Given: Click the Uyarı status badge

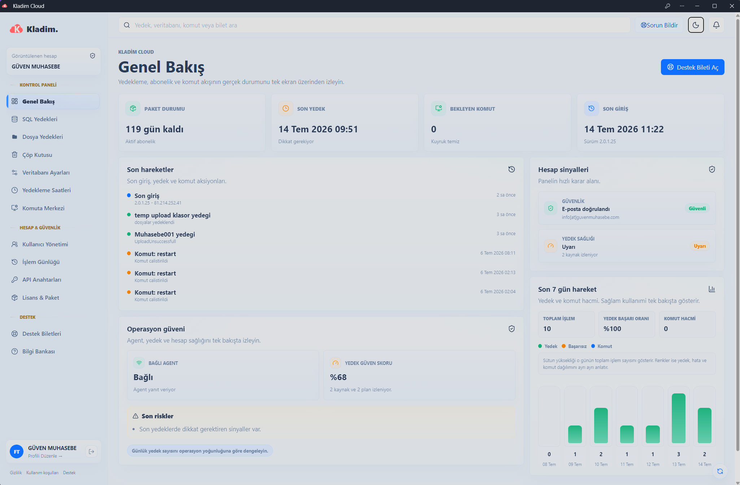Looking at the screenshot, I should 700,246.
